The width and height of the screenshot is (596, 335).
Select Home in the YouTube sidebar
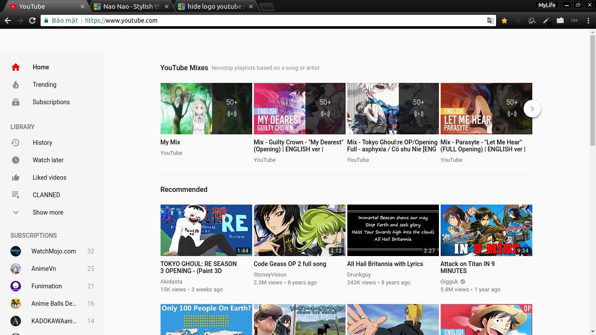(x=41, y=67)
